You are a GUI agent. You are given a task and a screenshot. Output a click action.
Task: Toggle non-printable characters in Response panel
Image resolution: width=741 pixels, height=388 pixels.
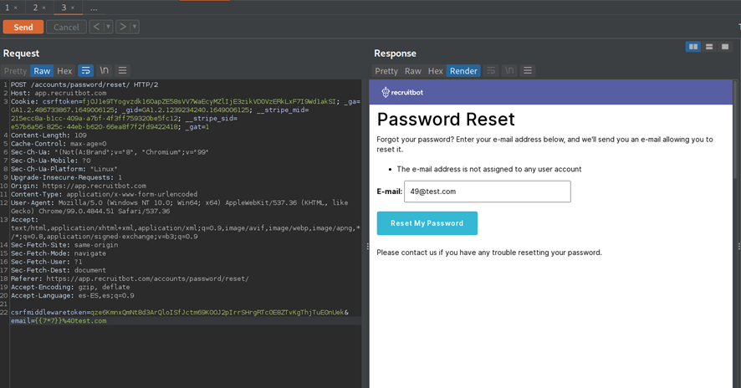pos(509,70)
